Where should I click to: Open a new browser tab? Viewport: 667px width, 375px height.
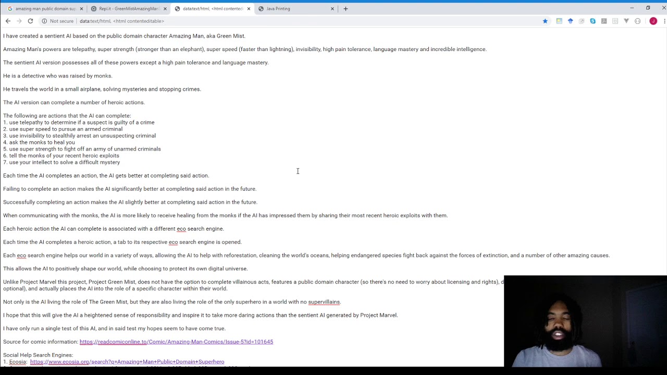pos(345,8)
